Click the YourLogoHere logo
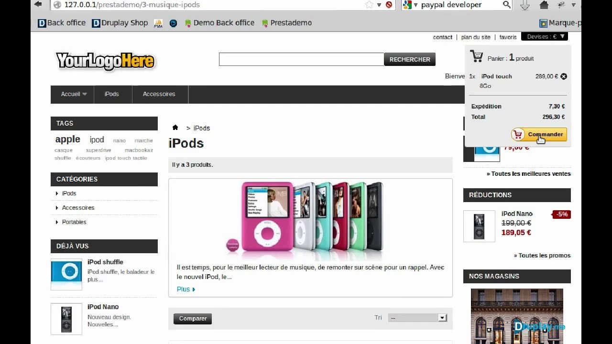Screen dimensions: 612x344 coord(105,61)
